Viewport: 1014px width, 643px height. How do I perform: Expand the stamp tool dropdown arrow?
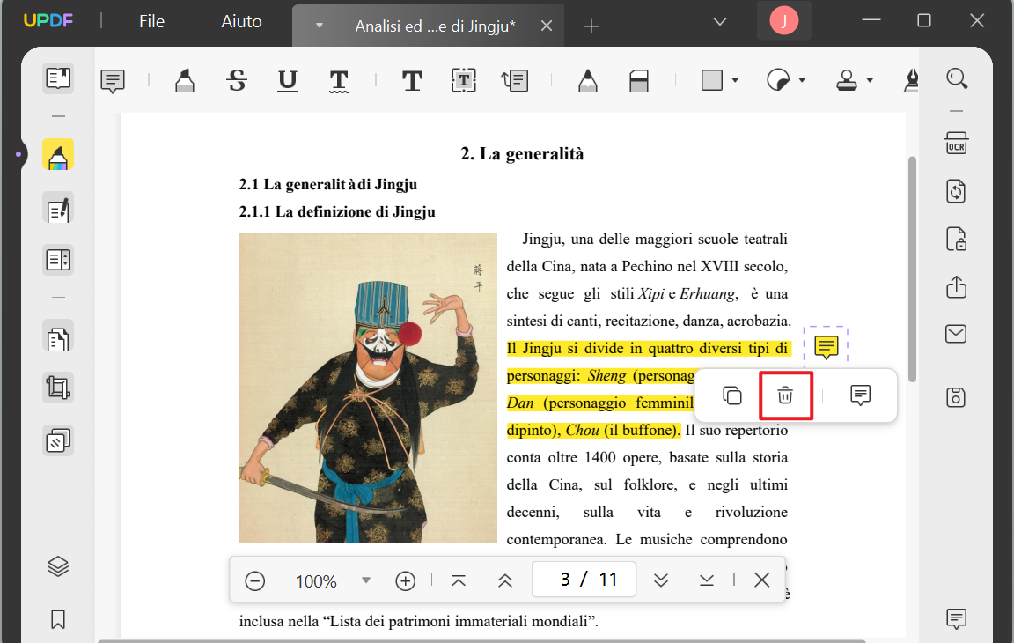[x=870, y=80]
